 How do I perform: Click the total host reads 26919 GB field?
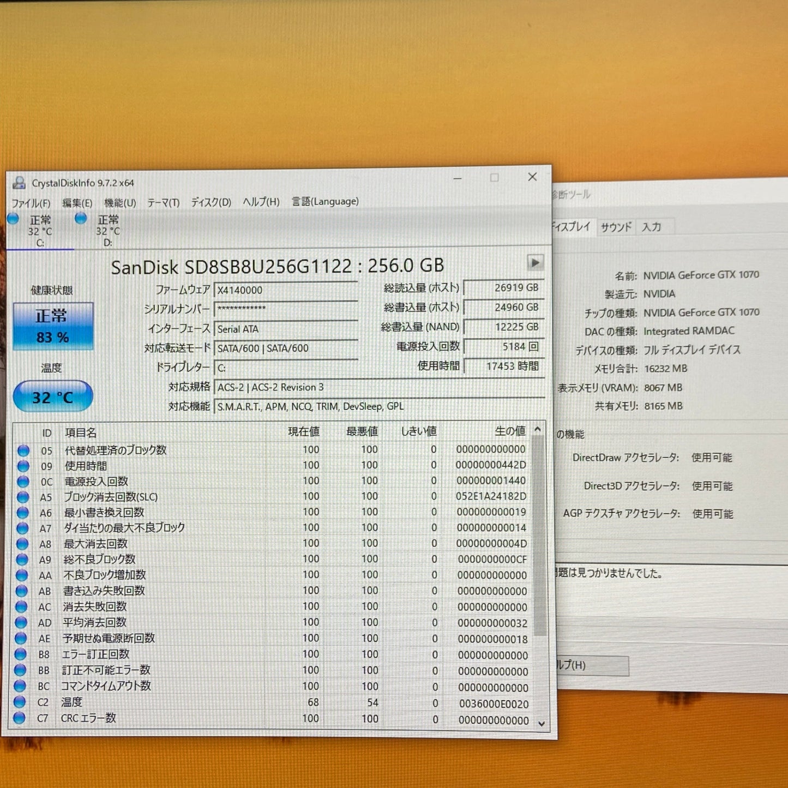tap(503, 288)
